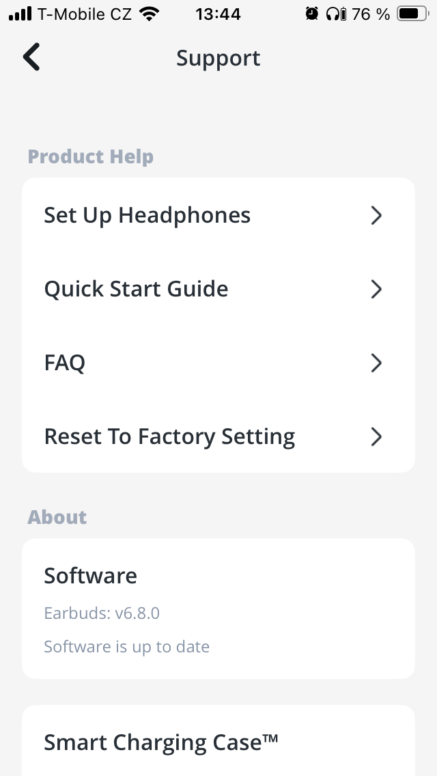Open the Smart Charging Case card
Screen dimensions: 437x776
pos(161,743)
